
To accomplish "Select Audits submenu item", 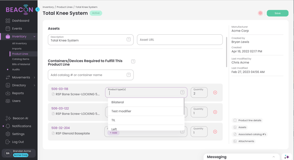I will coord(16,69).
